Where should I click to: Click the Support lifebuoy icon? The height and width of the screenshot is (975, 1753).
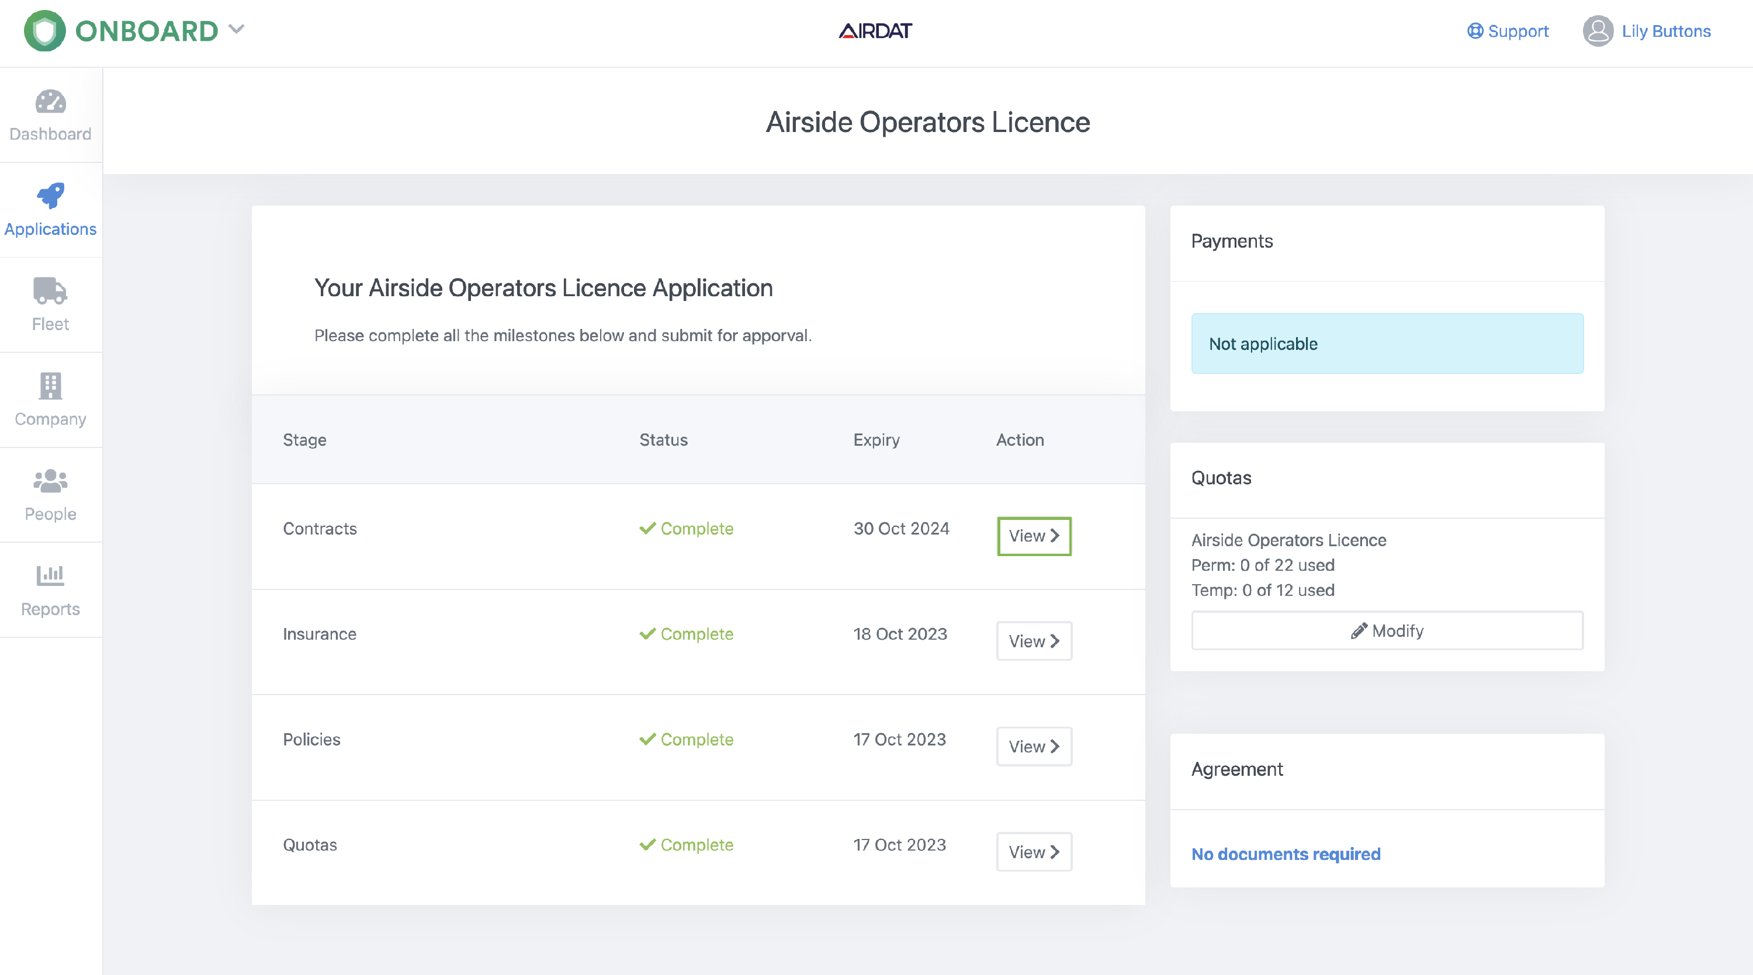pos(1475,30)
